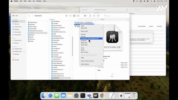Eject the Shared Fold... location
This screenshot has height=100, width=178.
pyautogui.click(x=24, y=51)
